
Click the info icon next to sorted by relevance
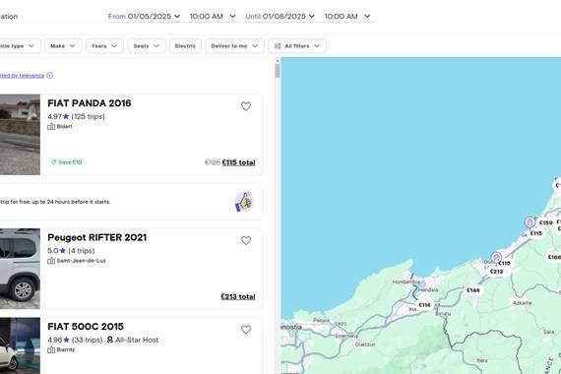tap(50, 75)
